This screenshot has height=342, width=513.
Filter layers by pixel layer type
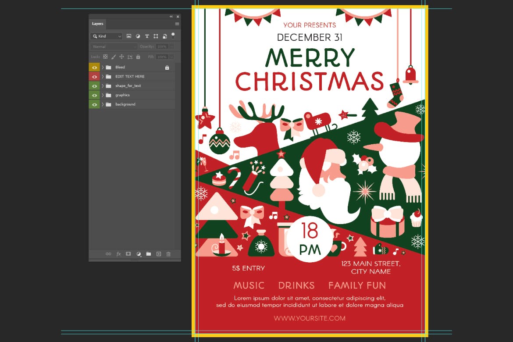(129, 36)
